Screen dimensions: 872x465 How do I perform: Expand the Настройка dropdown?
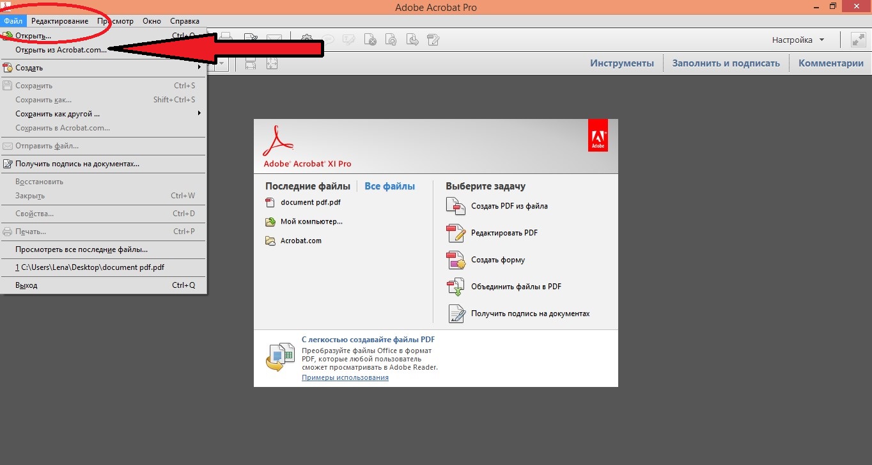[x=798, y=40]
